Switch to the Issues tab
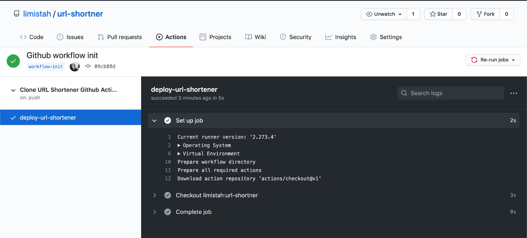 tap(70, 37)
